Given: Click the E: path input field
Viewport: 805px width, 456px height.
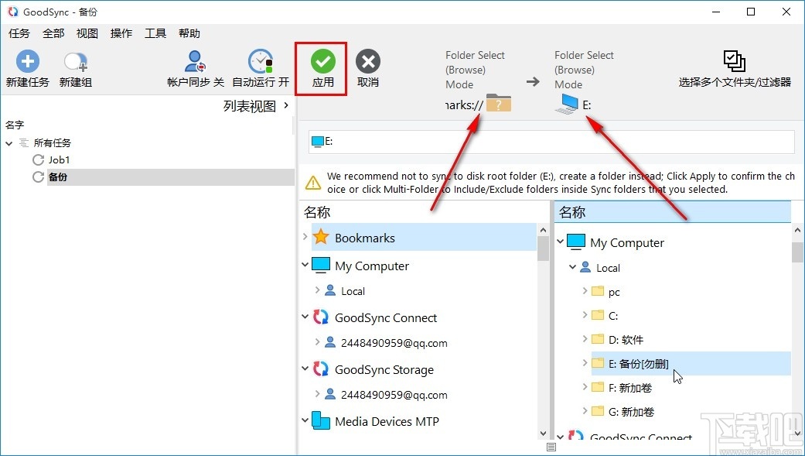Looking at the screenshot, I should click(x=551, y=142).
